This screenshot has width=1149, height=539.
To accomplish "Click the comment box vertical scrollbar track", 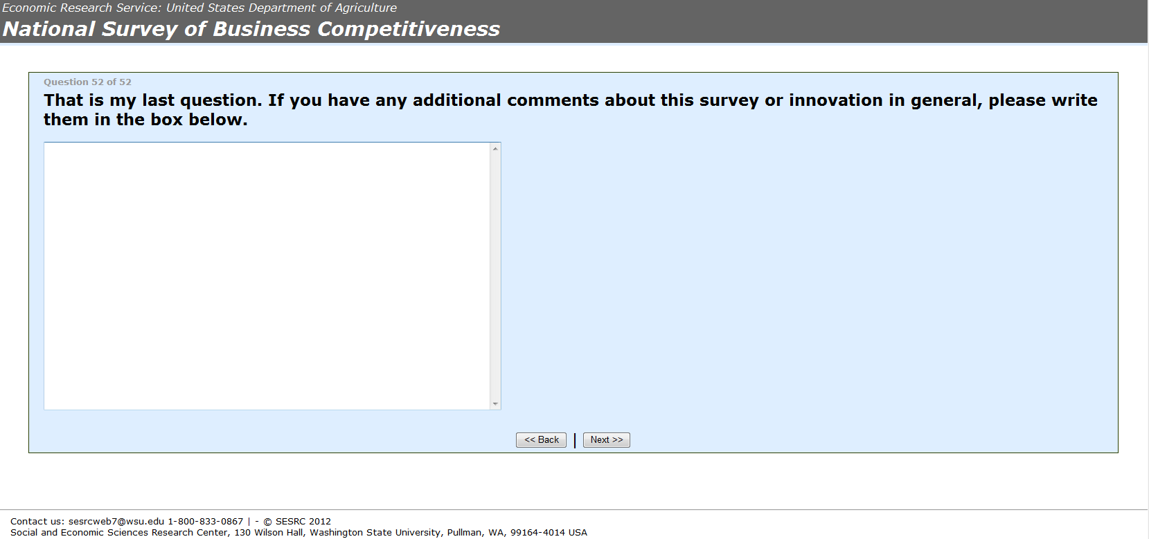I will [x=495, y=277].
